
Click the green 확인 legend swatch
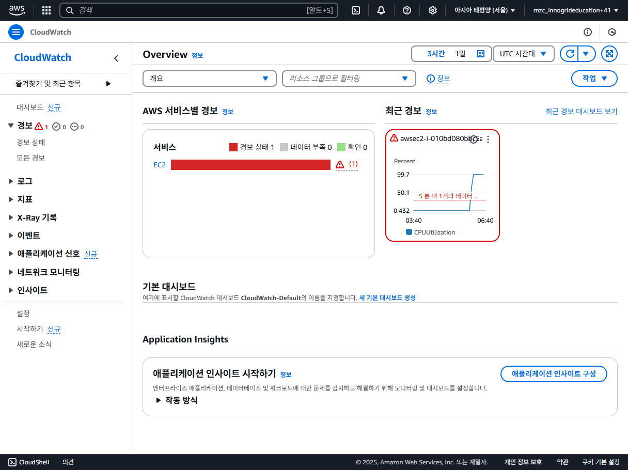[341, 147]
